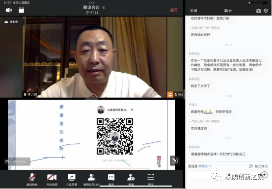The width and height of the screenshot is (272, 189).
Task: Tap the battery indicator in status bar
Action: pos(265,3)
